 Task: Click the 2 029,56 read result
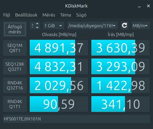pos(59,85)
